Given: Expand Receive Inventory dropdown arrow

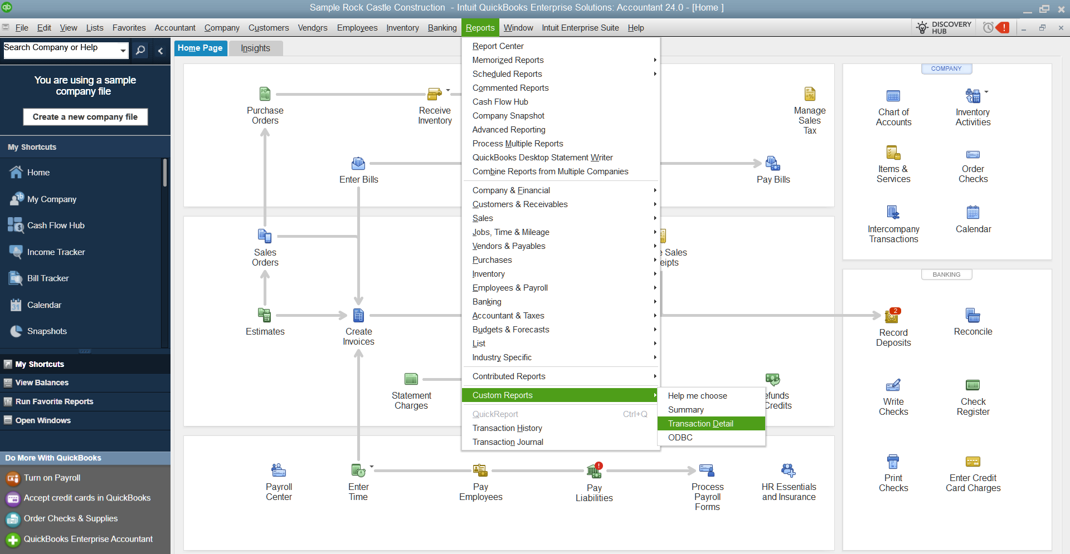Looking at the screenshot, I should (448, 90).
